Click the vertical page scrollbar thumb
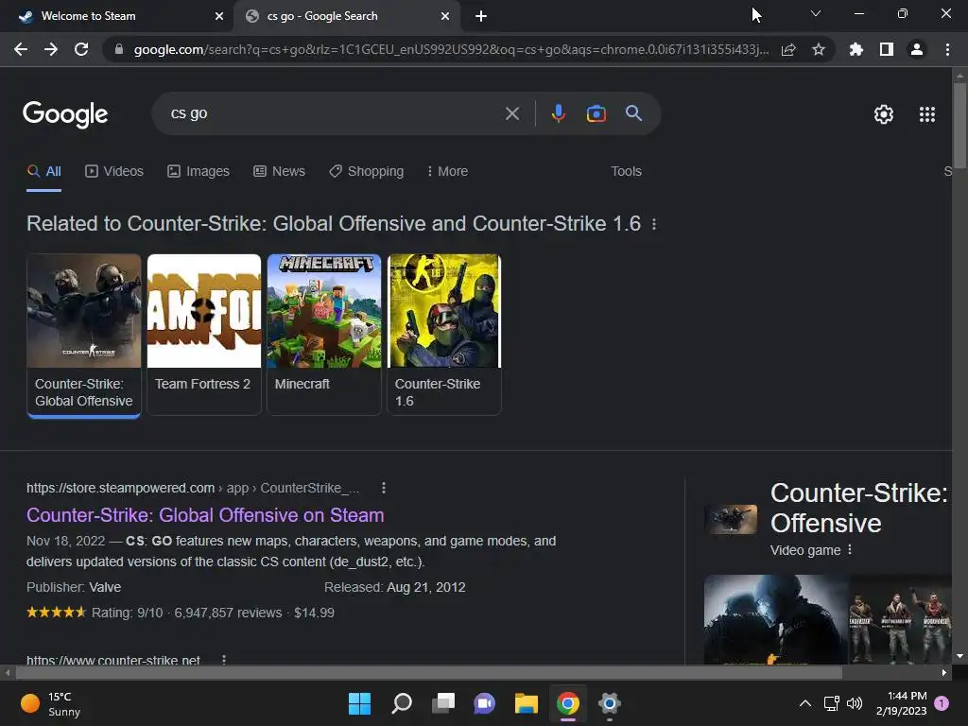Screen dimensions: 968x726 point(959,125)
